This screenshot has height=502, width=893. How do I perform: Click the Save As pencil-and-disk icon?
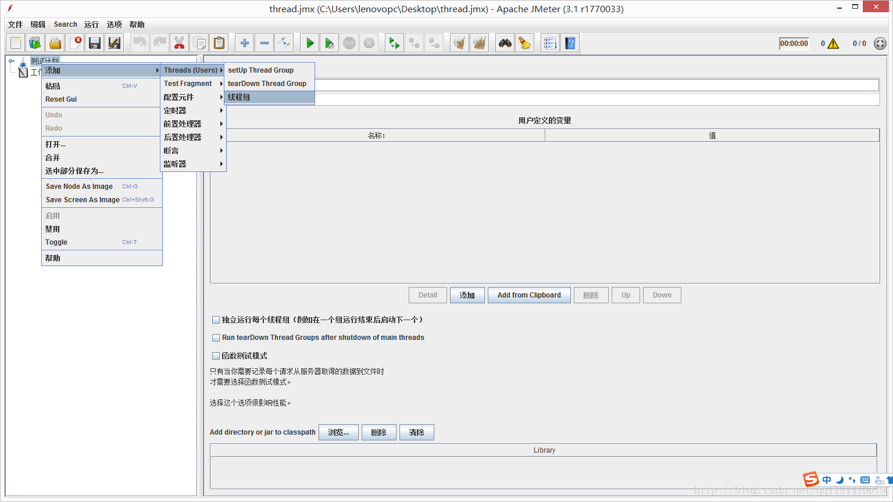[115, 43]
